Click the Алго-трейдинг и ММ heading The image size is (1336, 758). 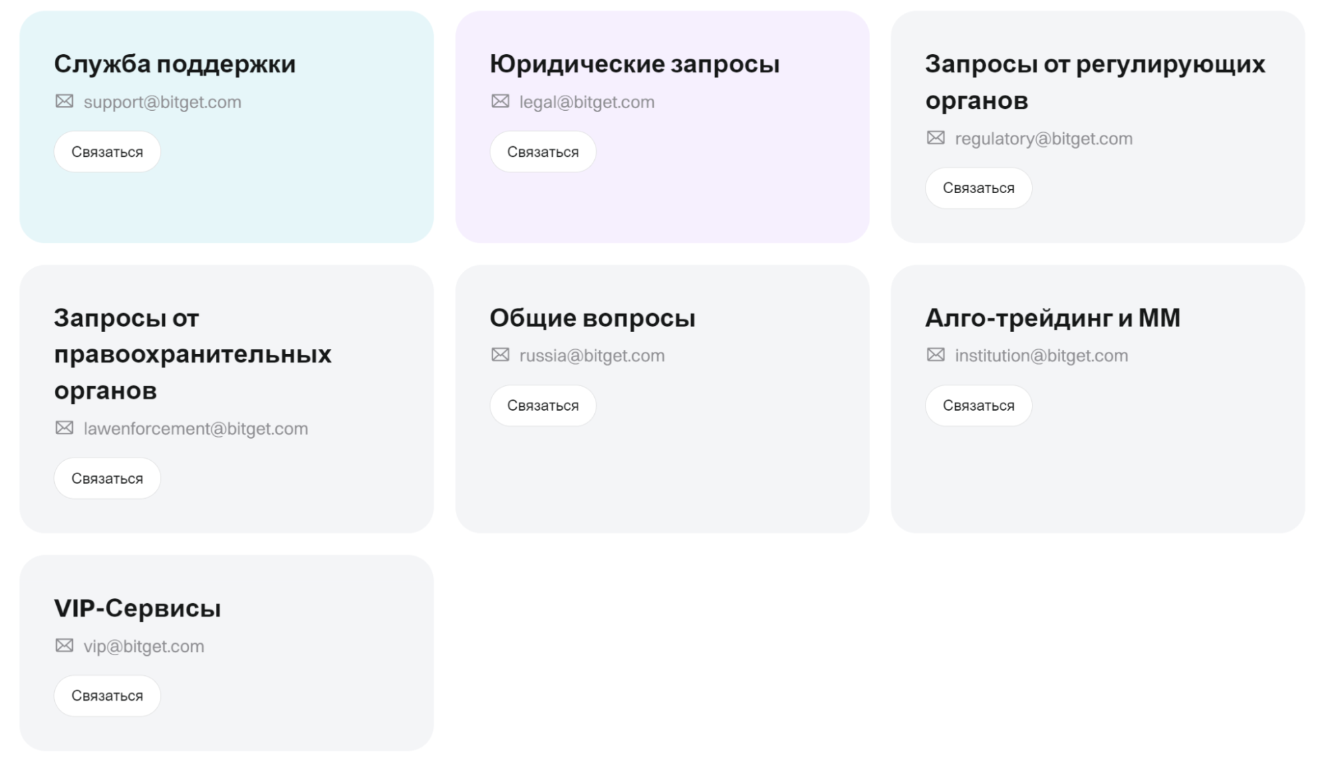pos(1053,318)
